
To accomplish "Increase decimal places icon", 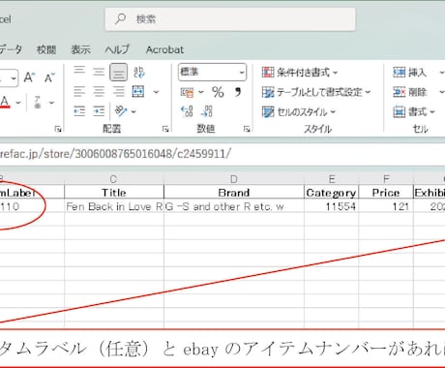I will (x=187, y=111).
